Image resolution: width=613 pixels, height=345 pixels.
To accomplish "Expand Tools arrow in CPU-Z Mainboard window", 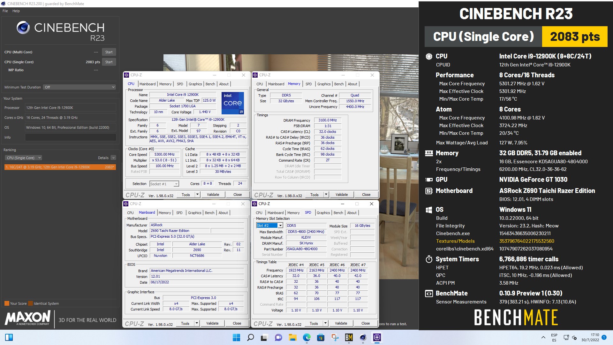I will (x=197, y=323).
